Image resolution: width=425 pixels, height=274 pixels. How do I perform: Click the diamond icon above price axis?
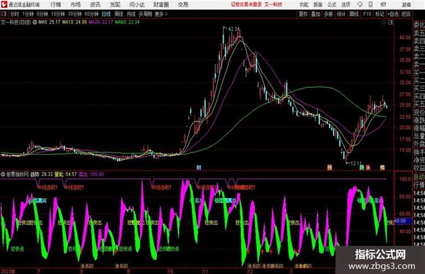tap(384, 22)
